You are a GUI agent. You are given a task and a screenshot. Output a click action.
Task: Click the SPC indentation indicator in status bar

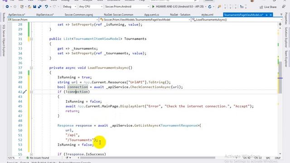(268, 158)
